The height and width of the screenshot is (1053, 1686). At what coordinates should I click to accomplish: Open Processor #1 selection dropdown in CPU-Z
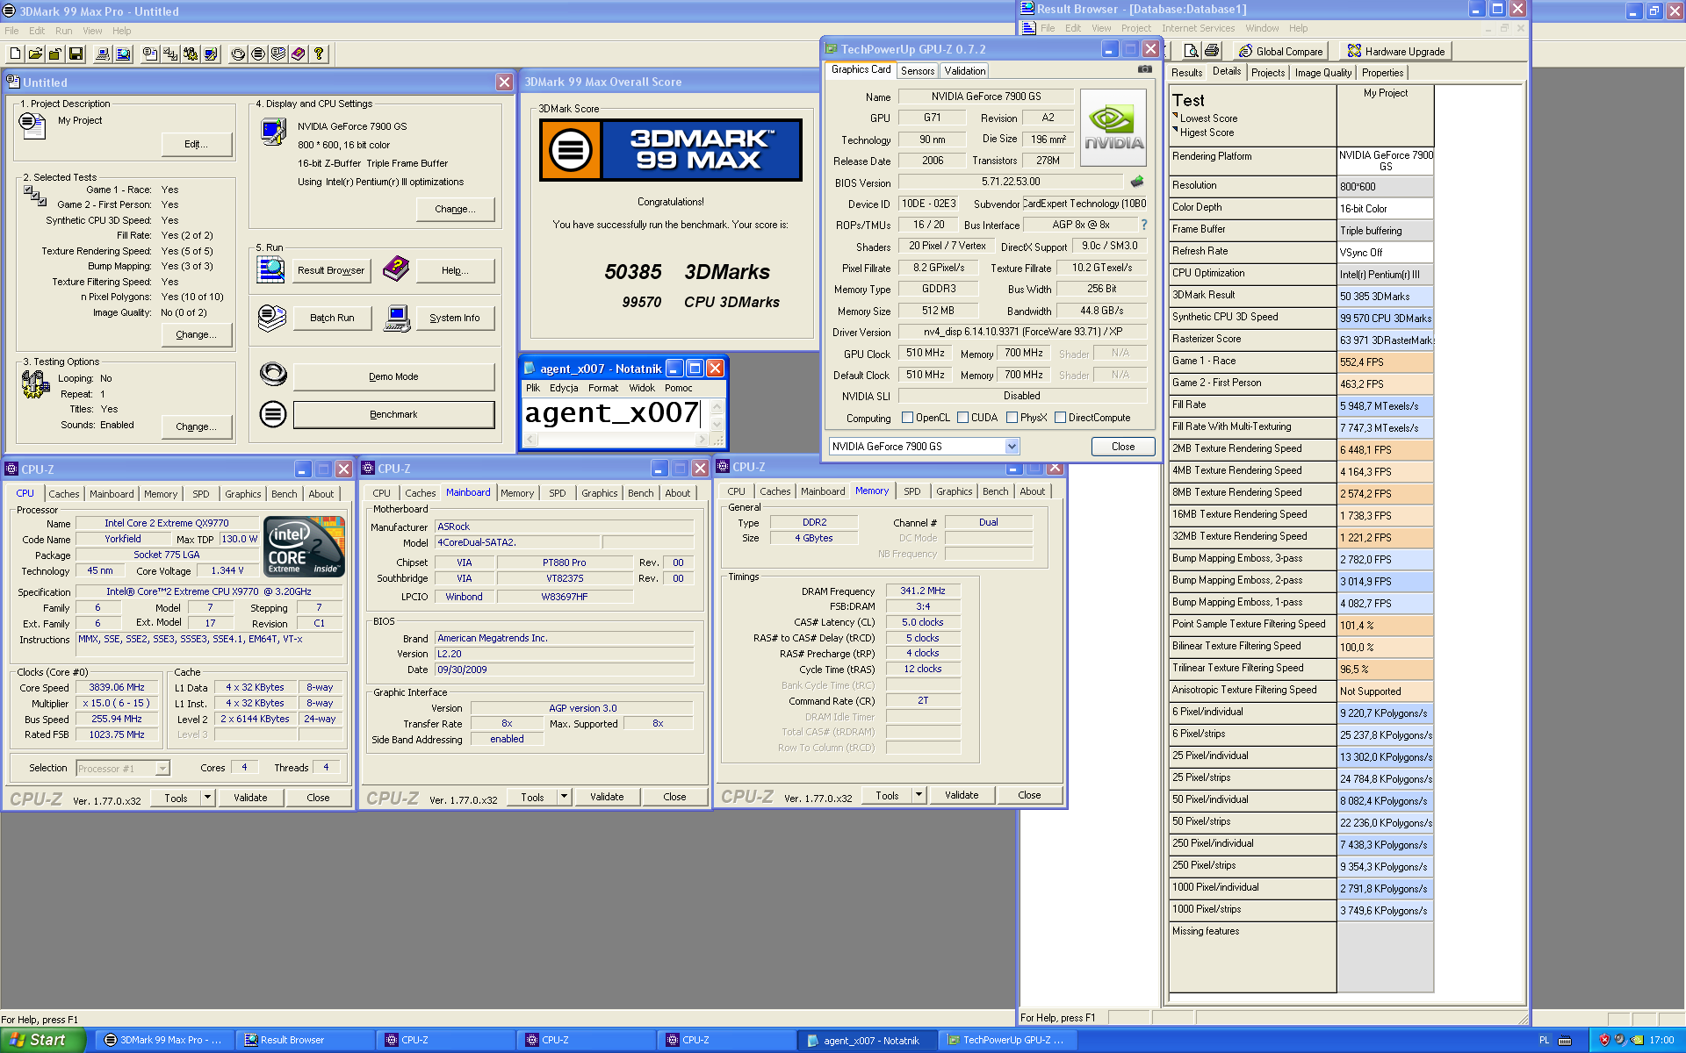tap(162, 769)
